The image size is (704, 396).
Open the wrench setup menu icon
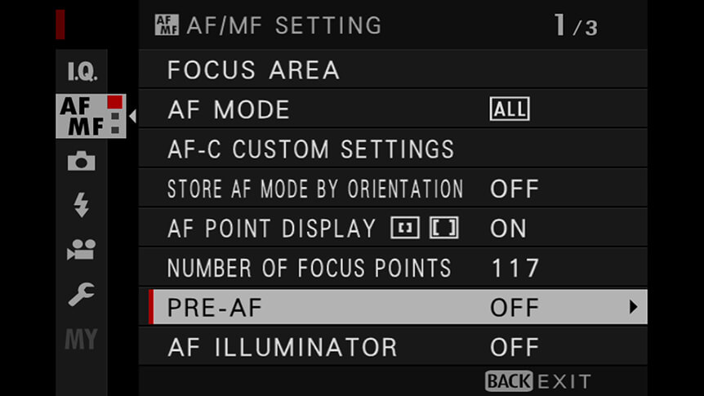pos(82,294)
